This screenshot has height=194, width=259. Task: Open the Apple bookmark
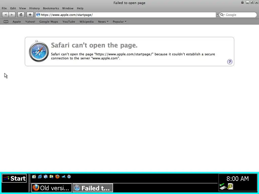tap(17, 22)
